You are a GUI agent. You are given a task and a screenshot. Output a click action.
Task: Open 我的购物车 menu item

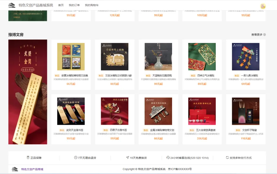pos(92,5)
